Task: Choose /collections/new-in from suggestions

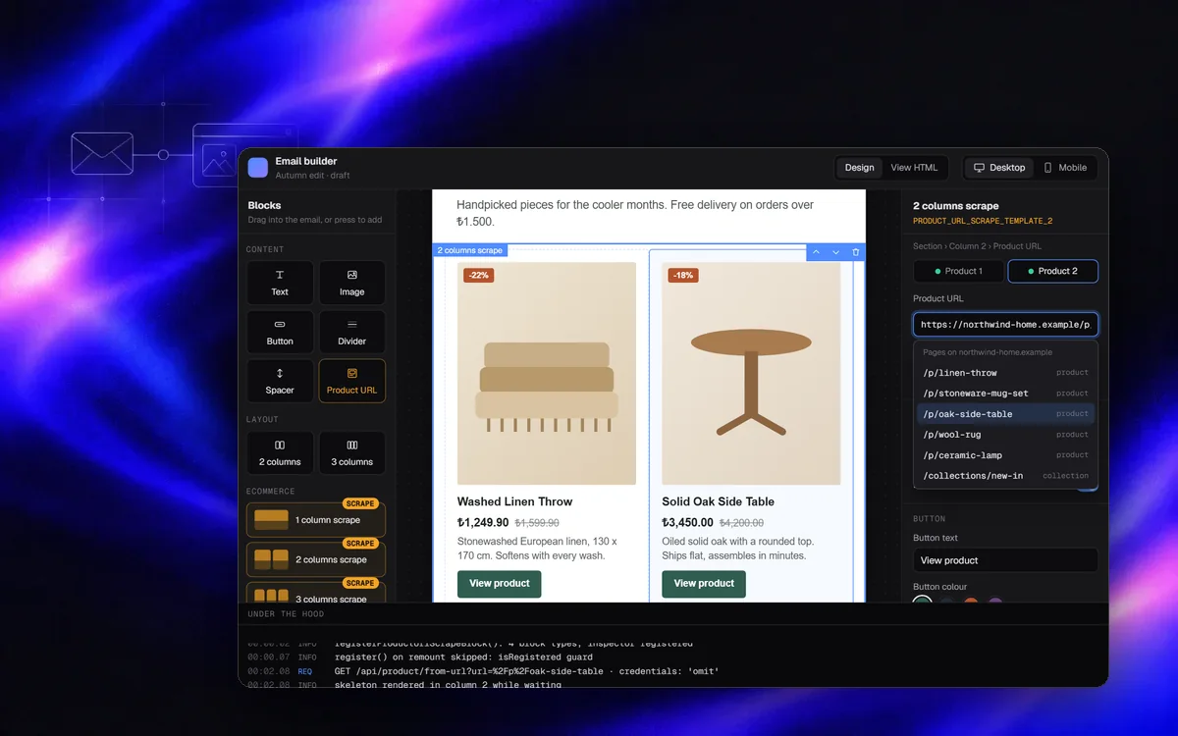Action: [1005, 476]
